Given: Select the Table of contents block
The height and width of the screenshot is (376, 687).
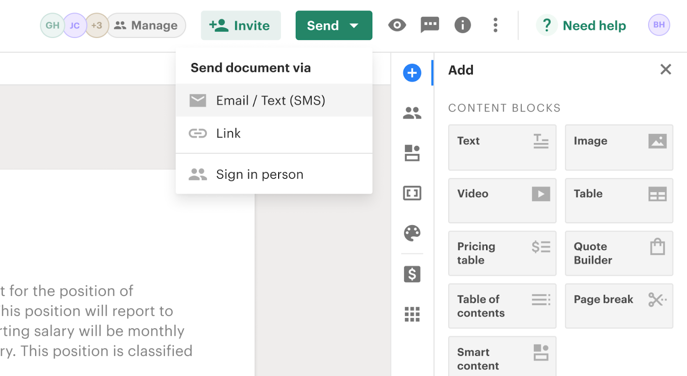Looking at the screenshot, I should point(502,306).
